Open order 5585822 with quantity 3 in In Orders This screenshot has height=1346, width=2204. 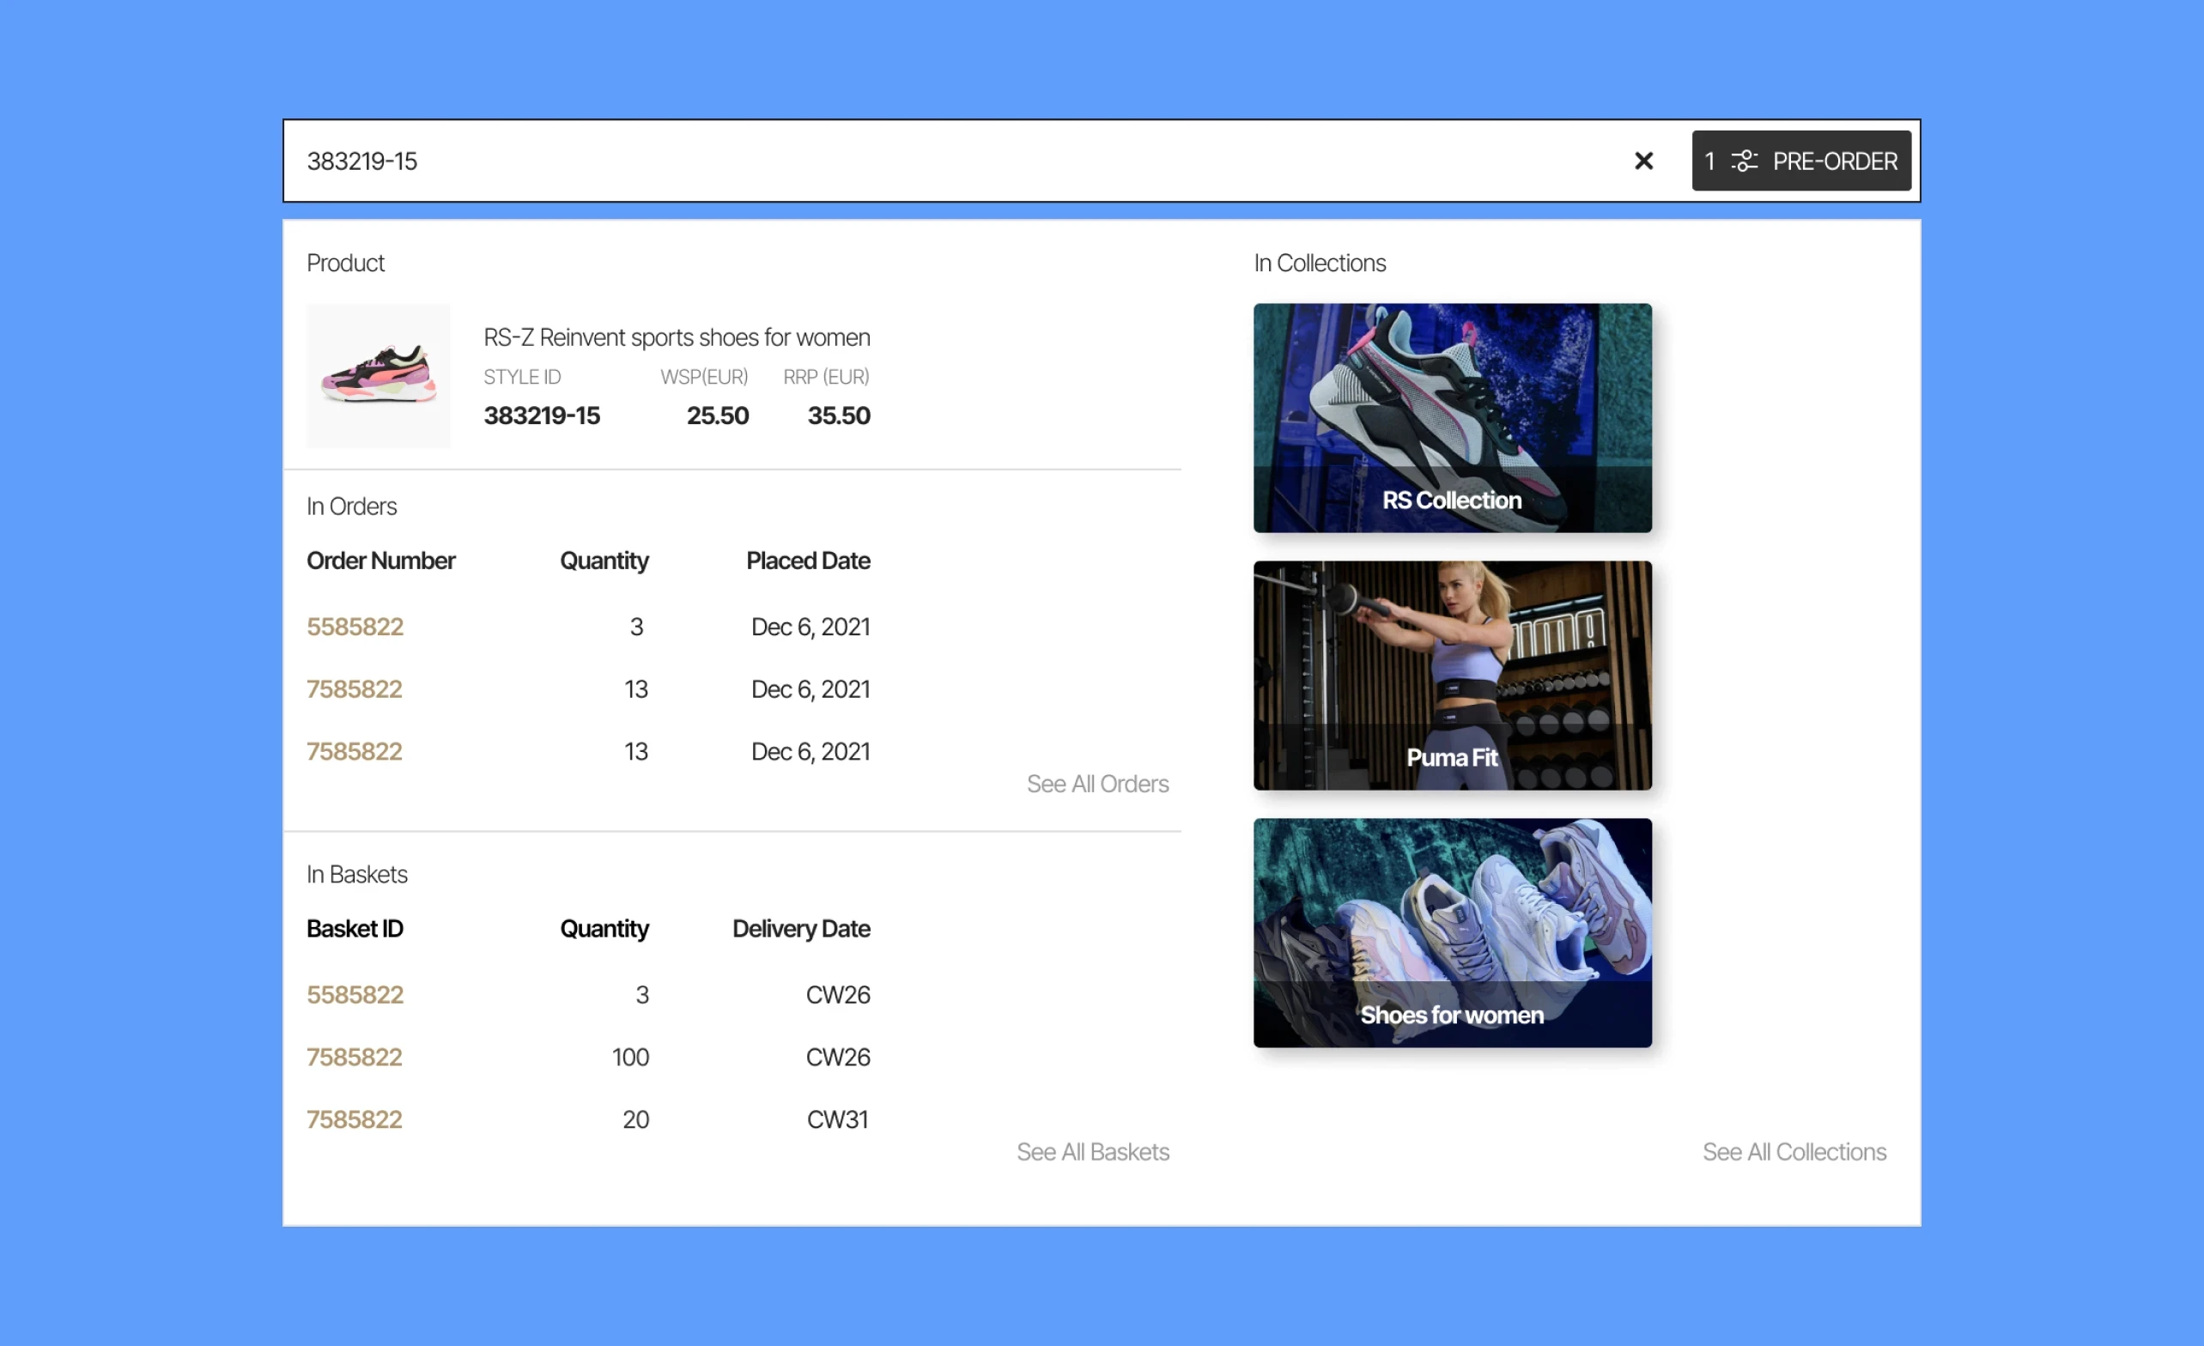pyautogui.click(x=355, y=627)
